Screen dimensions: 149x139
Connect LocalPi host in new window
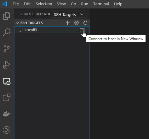tap(82, 30)
